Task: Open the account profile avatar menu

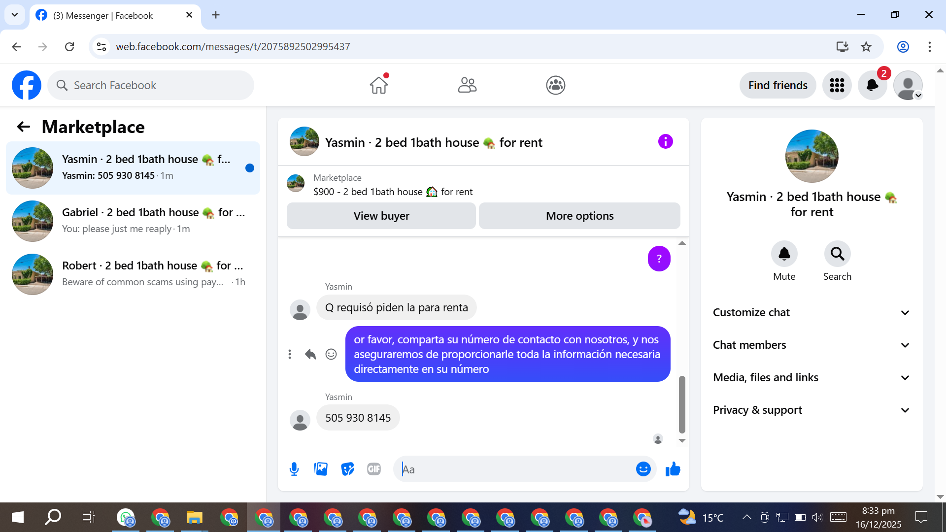Action: pos(908,85)
